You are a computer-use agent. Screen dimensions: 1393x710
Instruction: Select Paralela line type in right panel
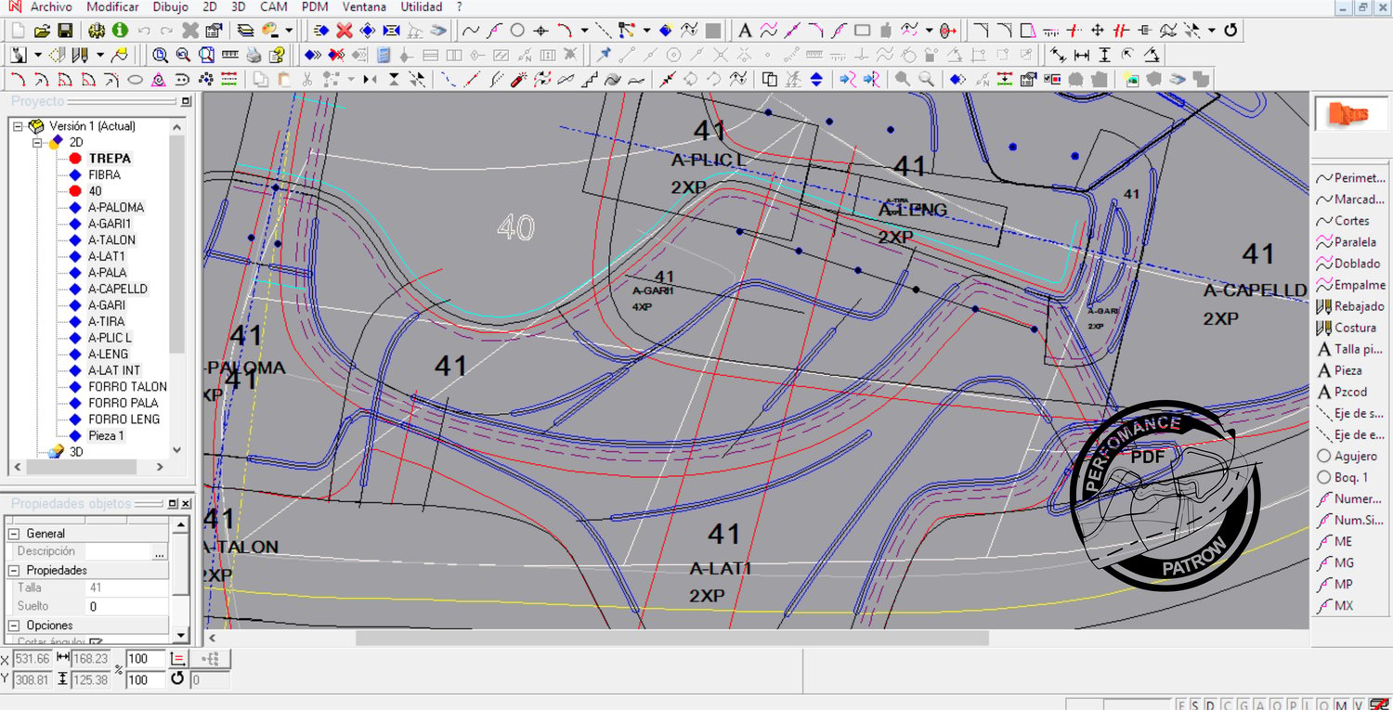[1347, 242]
